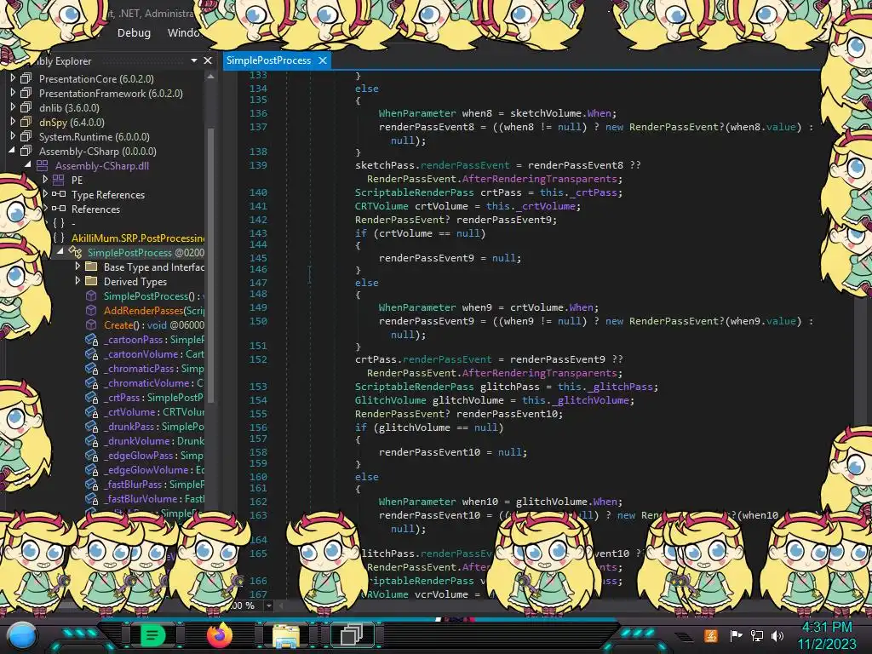Expand the Derived Types folder
Image resolution: width=872 pixels, height=654 pixels.
[77, 281]
